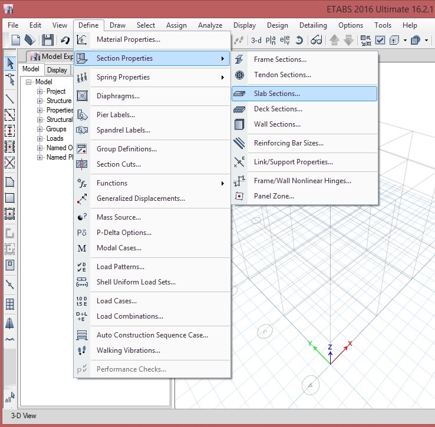Collapse the Model root node
435x427 pixels.
click(x=29, y=82)
